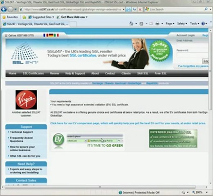
Task: Click the 30-day guarantee green badge
Action: pyautogui.click(x=159, y=51)
